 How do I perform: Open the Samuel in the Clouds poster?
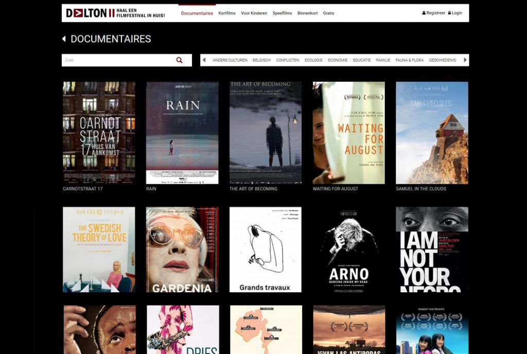[432, 133]
